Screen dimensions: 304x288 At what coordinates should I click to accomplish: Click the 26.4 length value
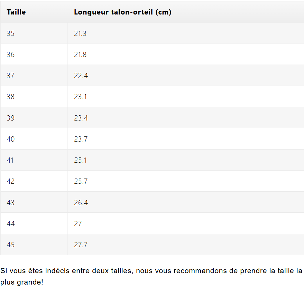pyautogui.click(x=81, y=203)
